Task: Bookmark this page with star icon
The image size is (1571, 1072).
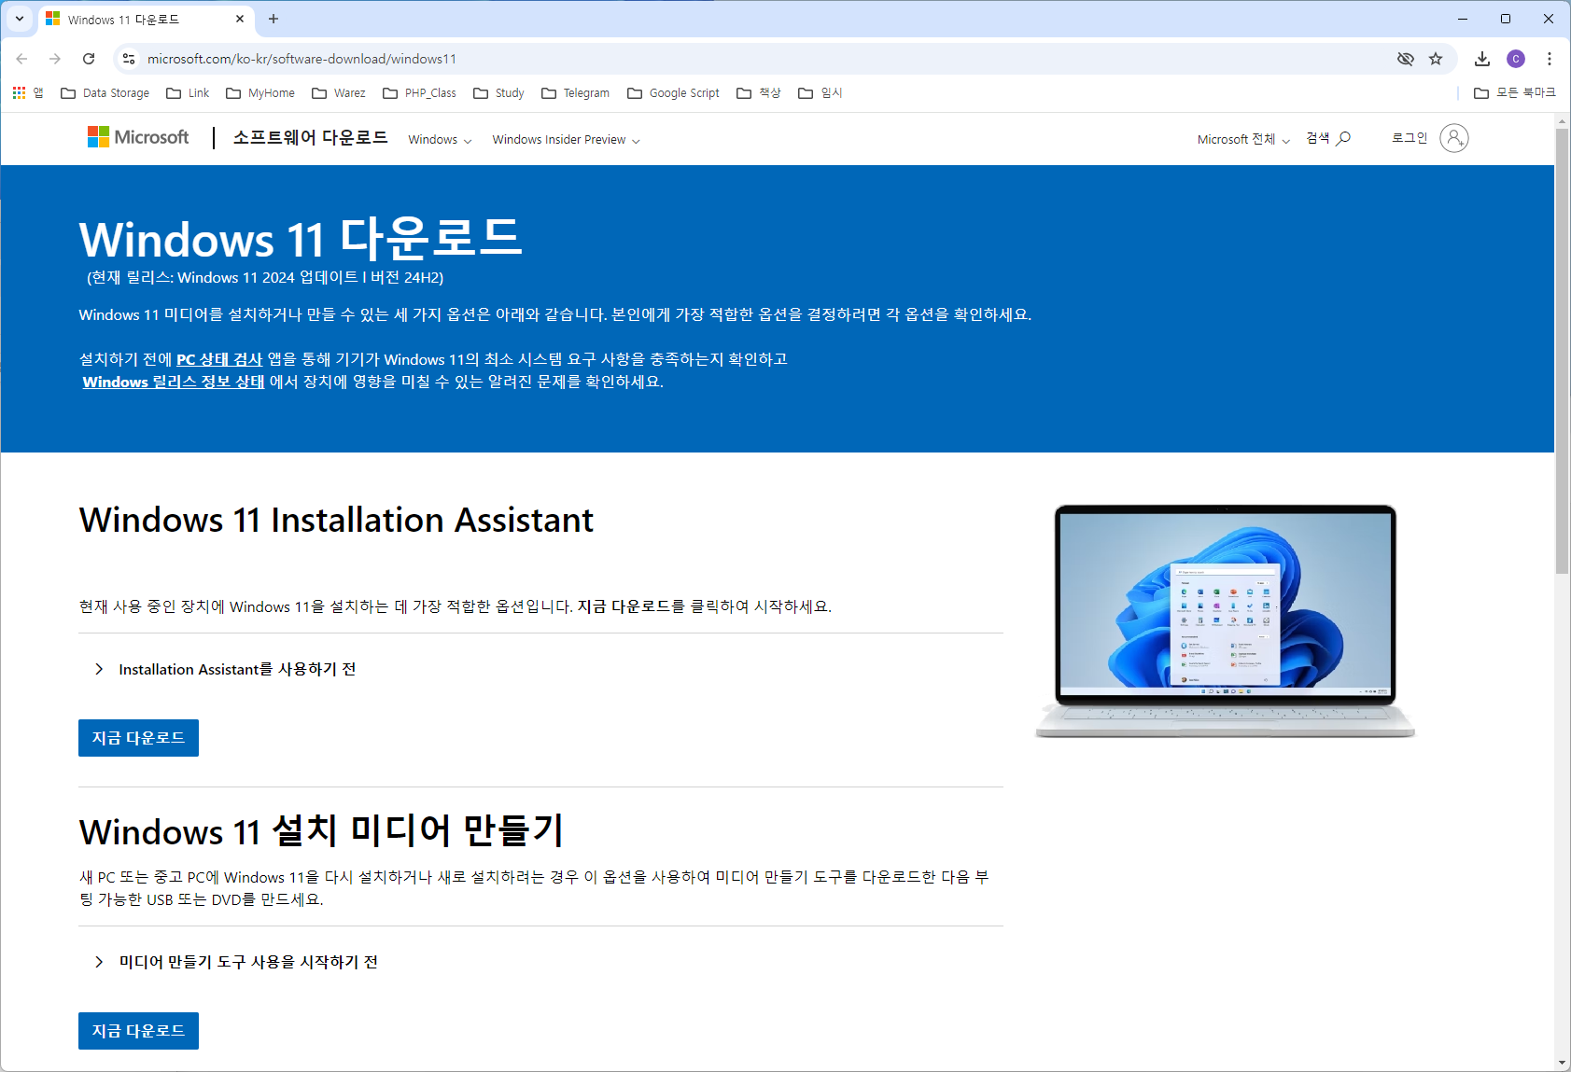Action: [1436, 59]
